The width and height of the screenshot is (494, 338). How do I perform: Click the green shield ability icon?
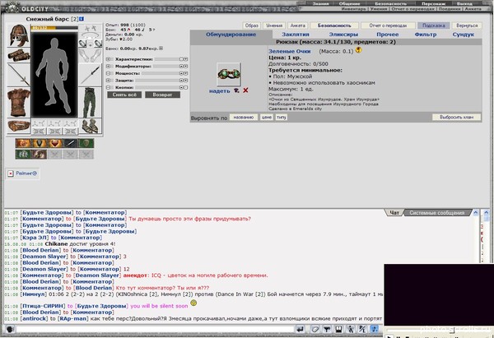click(x=86, y=143)
